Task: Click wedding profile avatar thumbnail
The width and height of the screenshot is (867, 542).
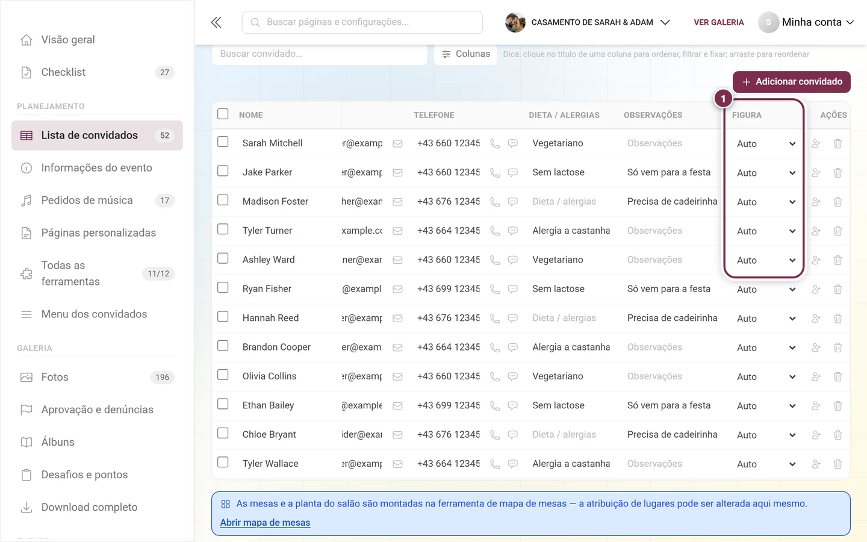Action: 515,22
